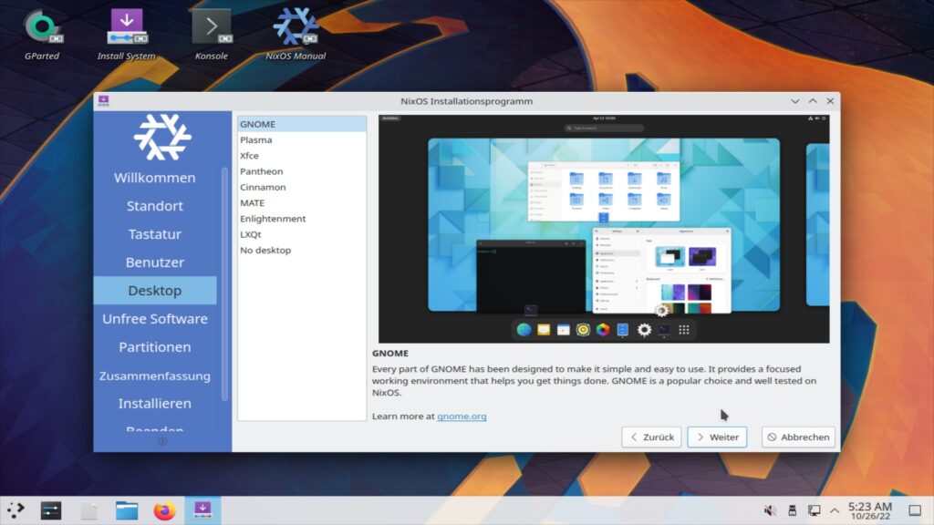Select Enlightenment desktop option

(302, 219)
